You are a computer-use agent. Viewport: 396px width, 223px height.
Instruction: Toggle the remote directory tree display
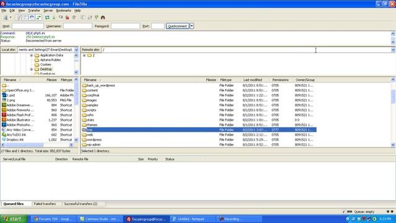tap(32, 17)
